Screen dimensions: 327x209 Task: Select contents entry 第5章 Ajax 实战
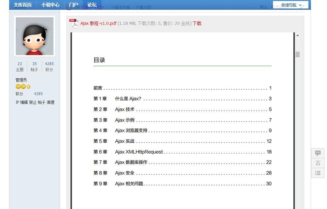point(182,141)
